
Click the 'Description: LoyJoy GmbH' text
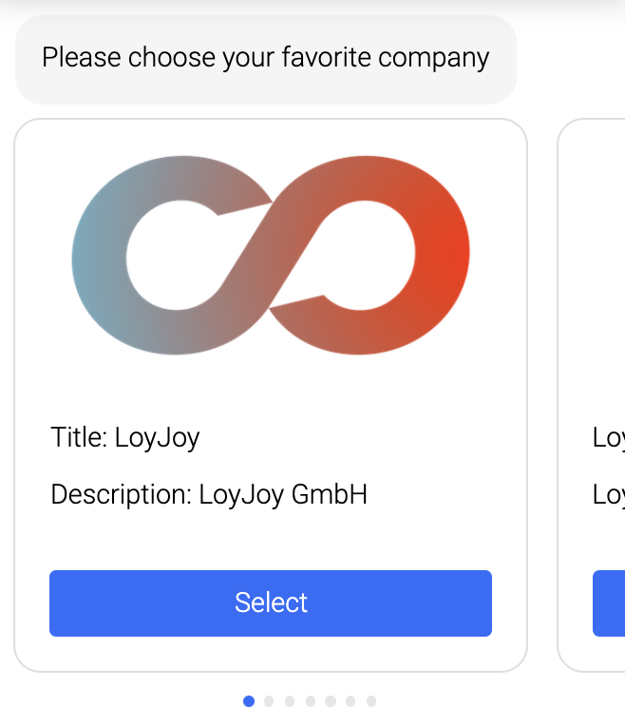[209, 494]
